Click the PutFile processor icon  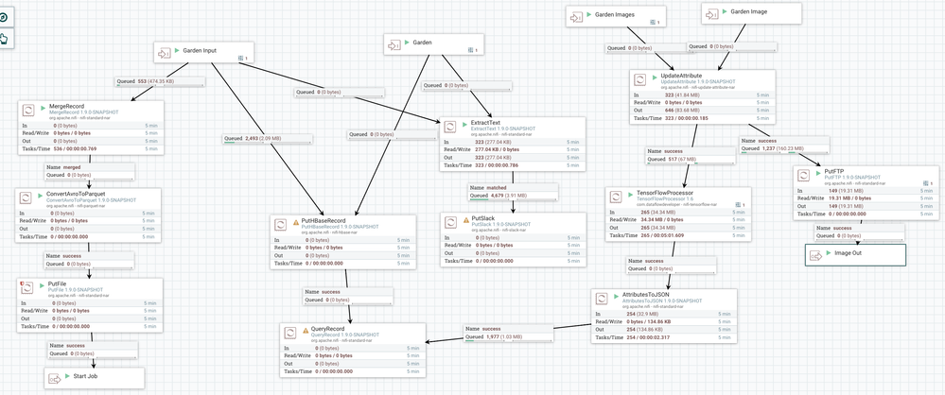[26, 287]
